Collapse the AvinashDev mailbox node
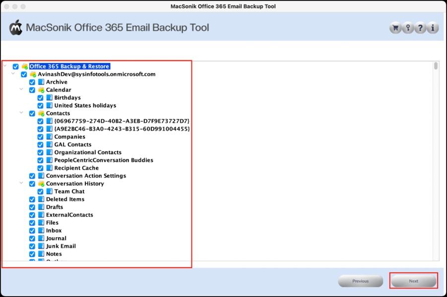 point(13,73)
